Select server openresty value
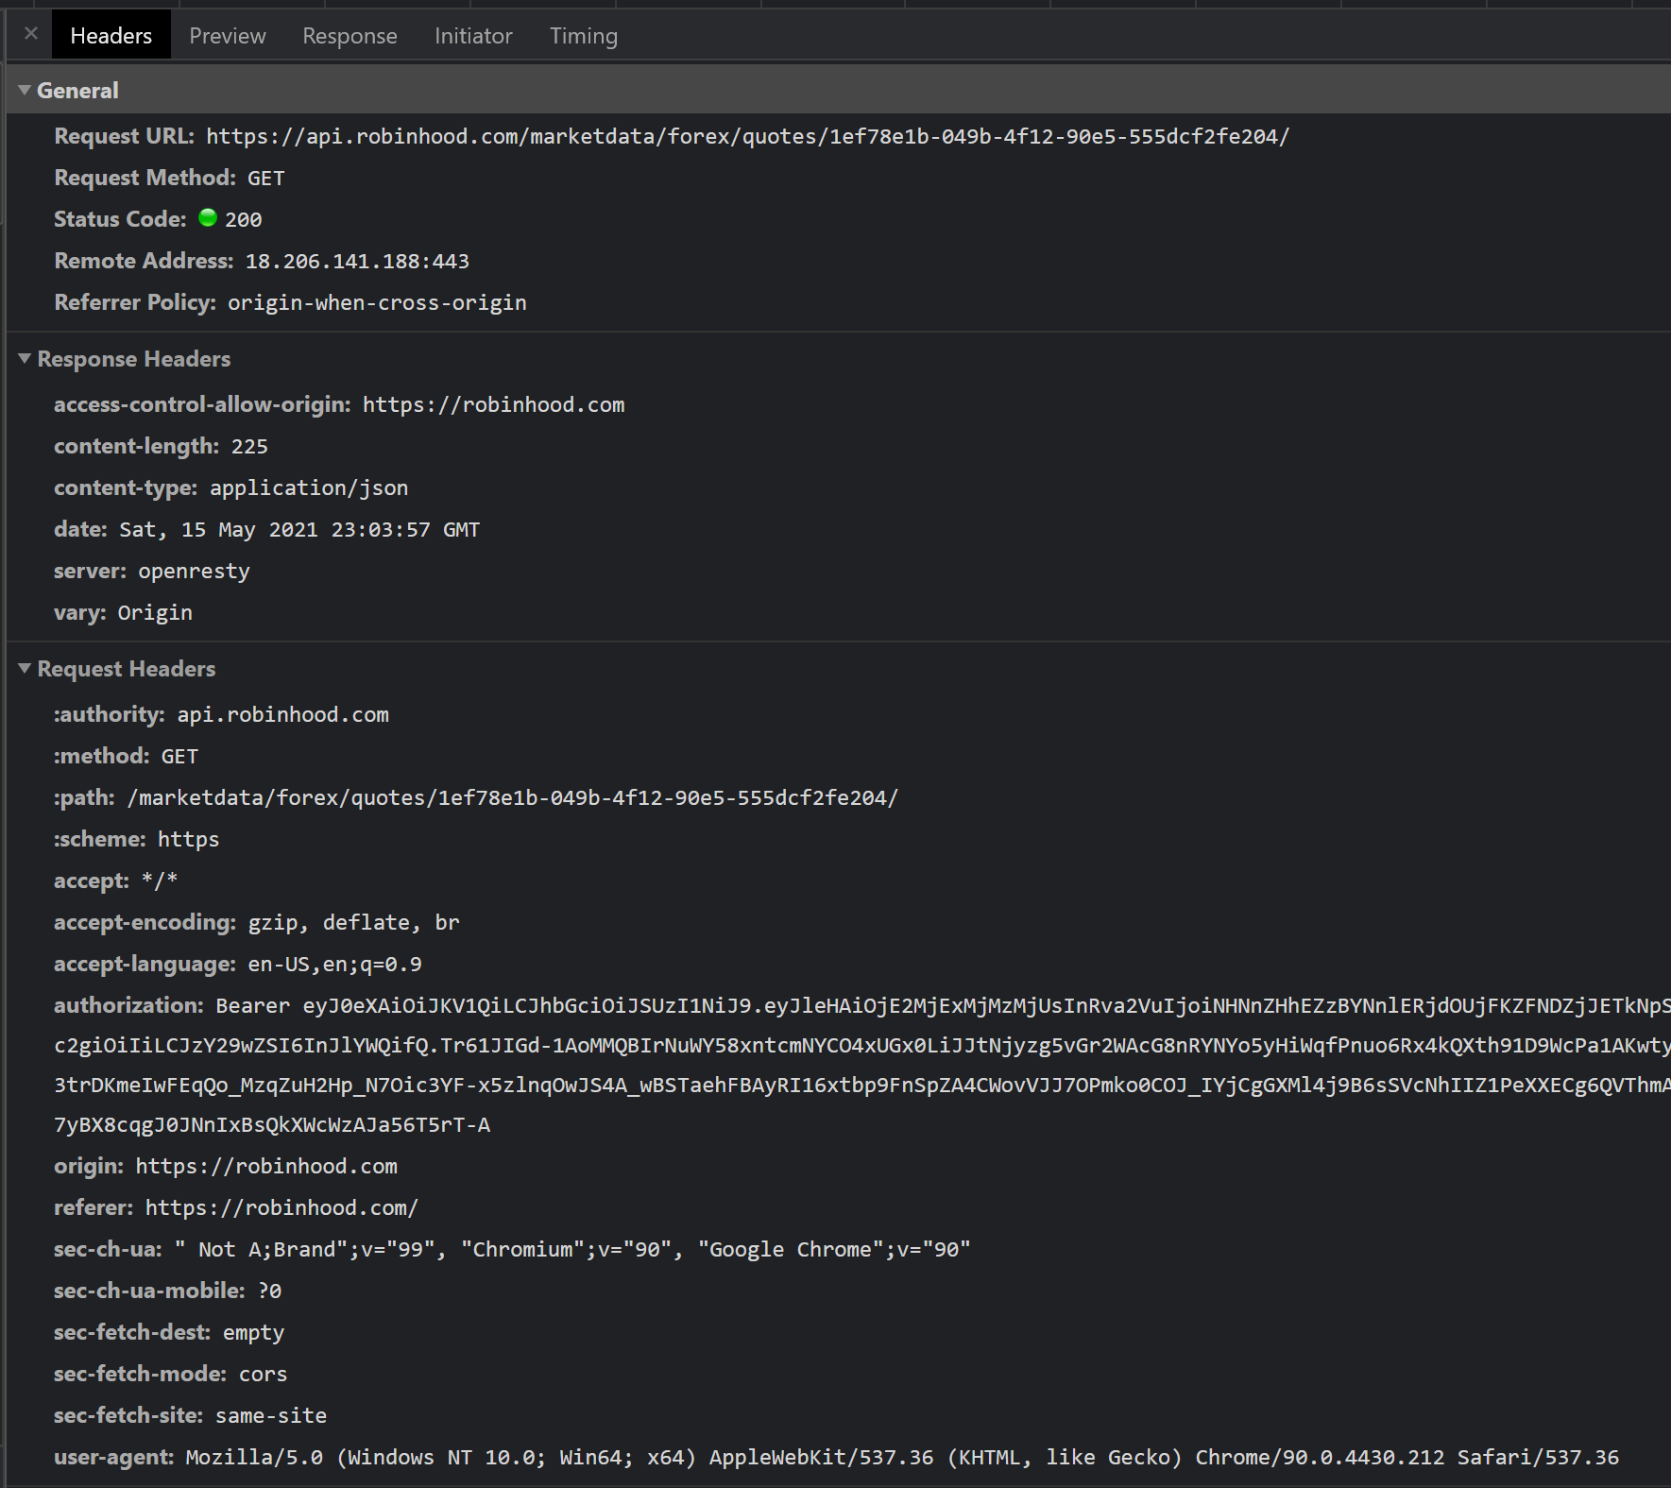1671x1488 pixels. point(194,571)
